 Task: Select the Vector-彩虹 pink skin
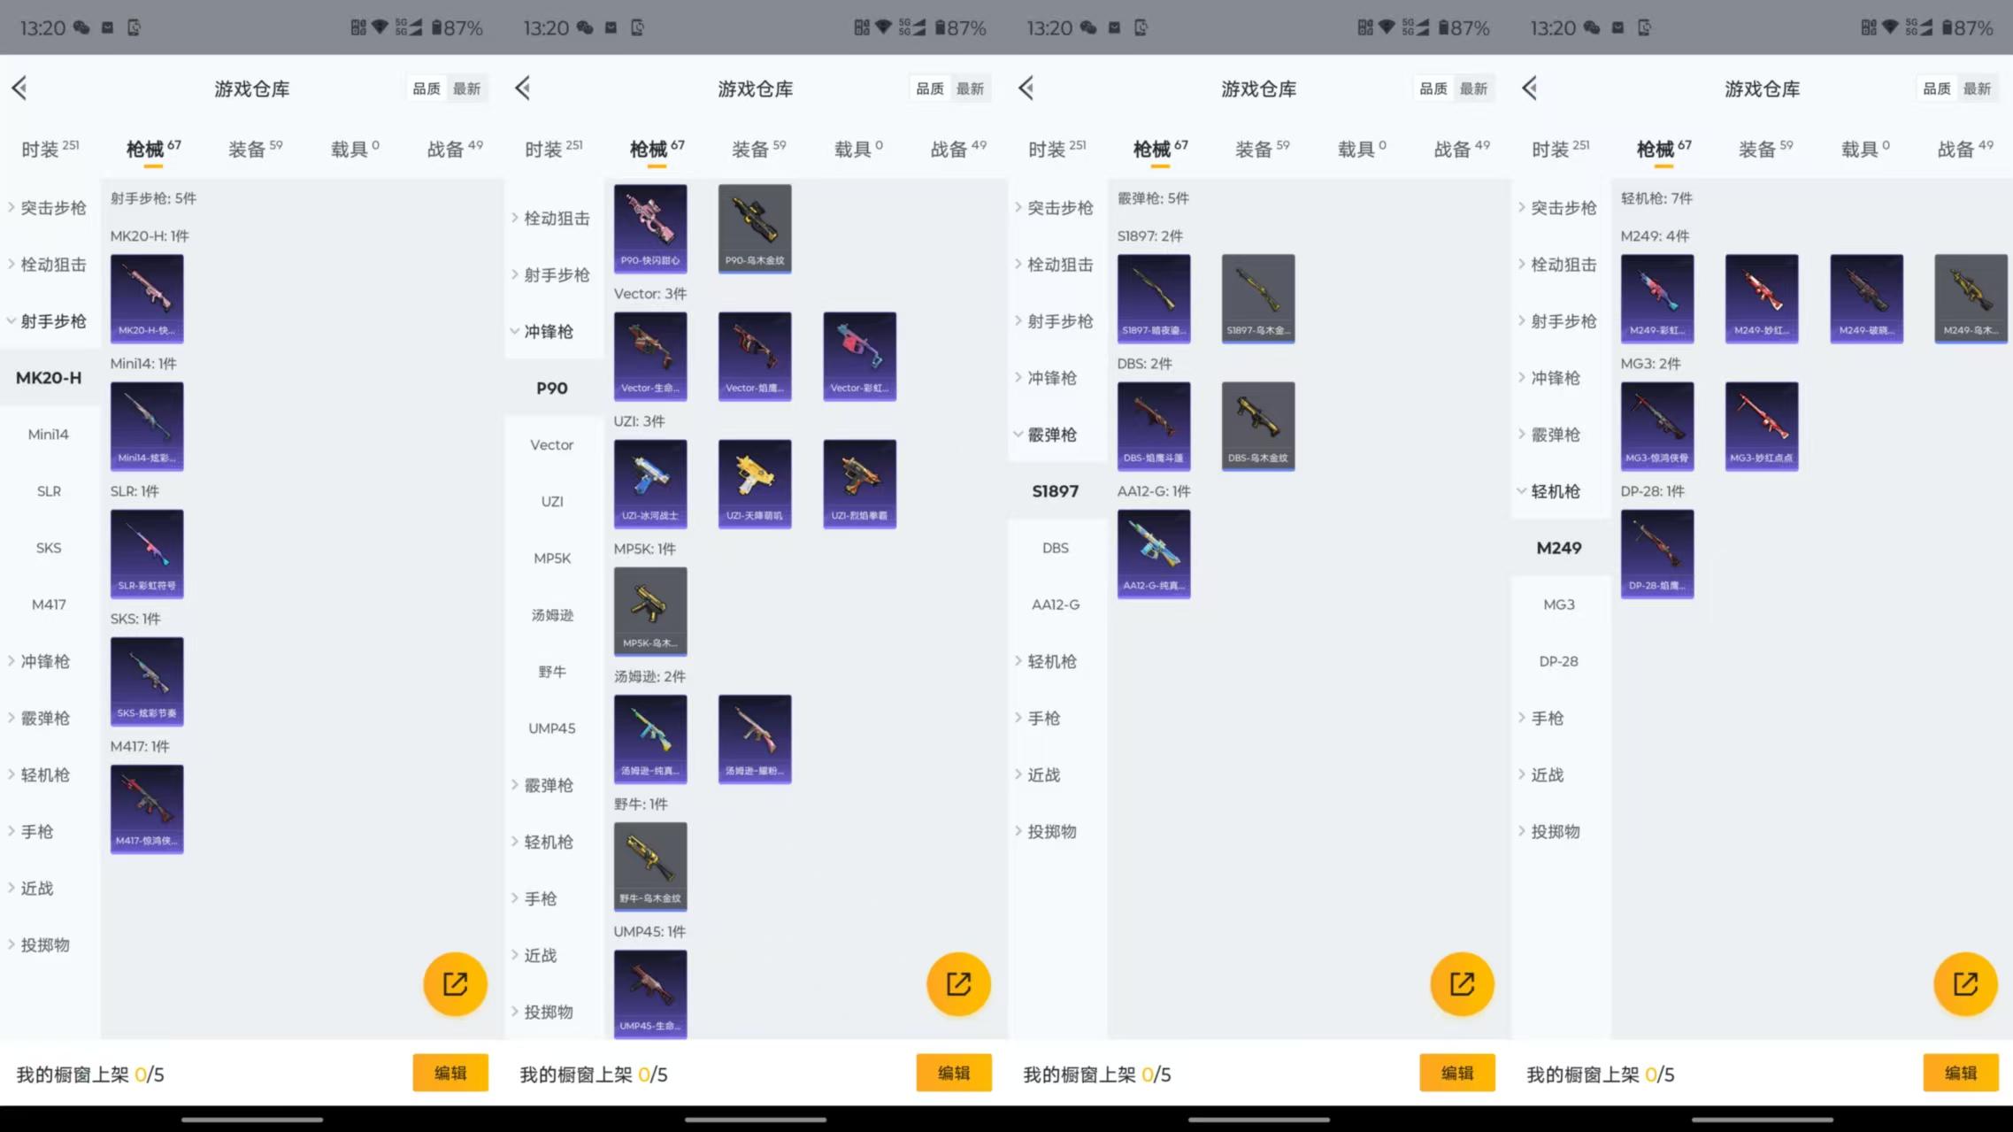(859, 356)
